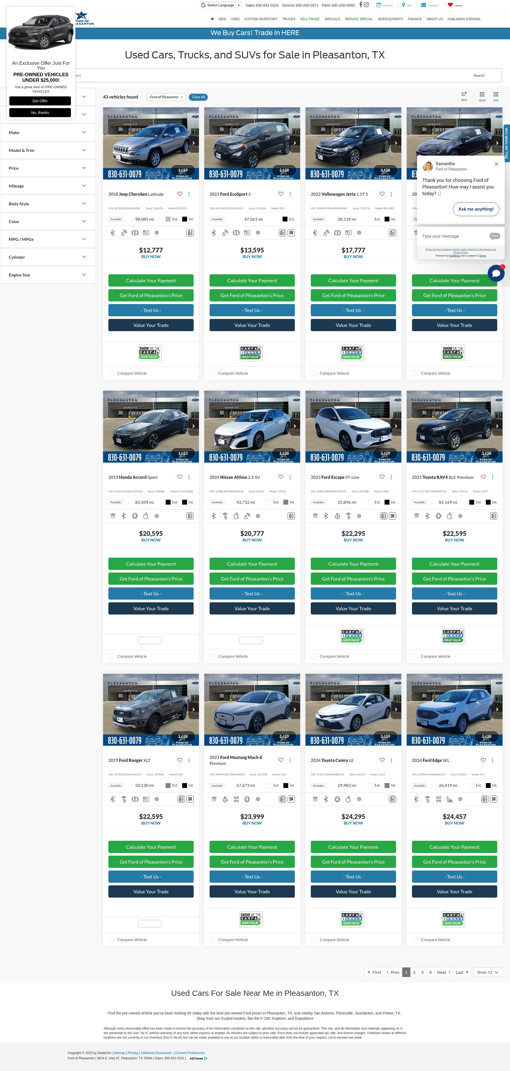Open the NEW menu item

[x=222, y=19]
